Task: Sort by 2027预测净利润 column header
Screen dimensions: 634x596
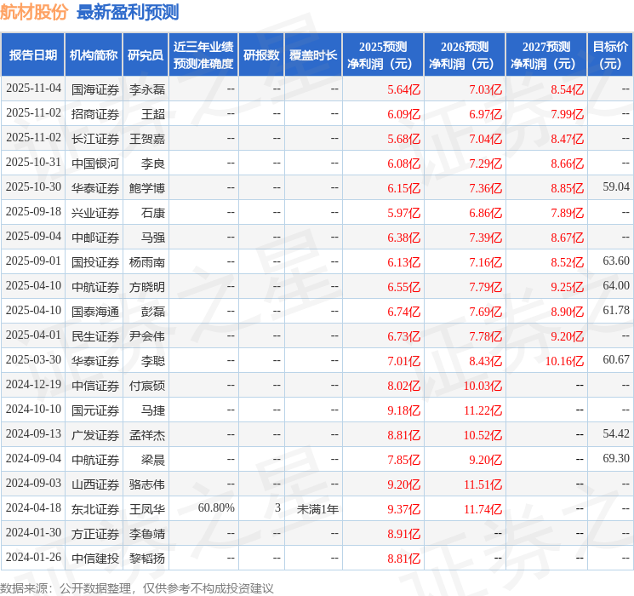Action: (546, 55)
